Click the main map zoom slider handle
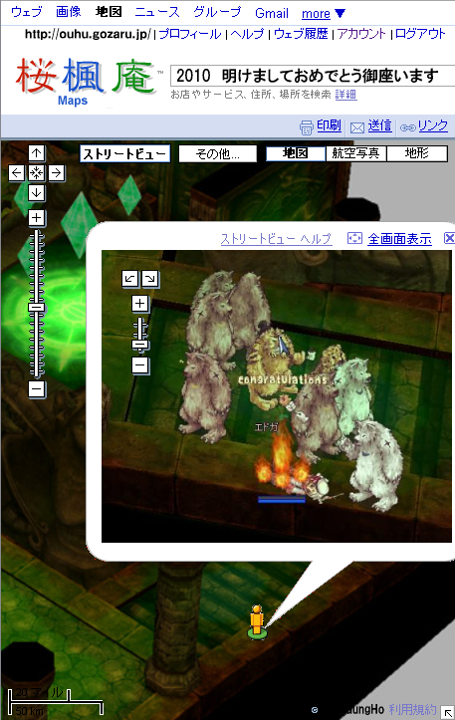This screenshot has width=455, height=720. coord(36,307)
